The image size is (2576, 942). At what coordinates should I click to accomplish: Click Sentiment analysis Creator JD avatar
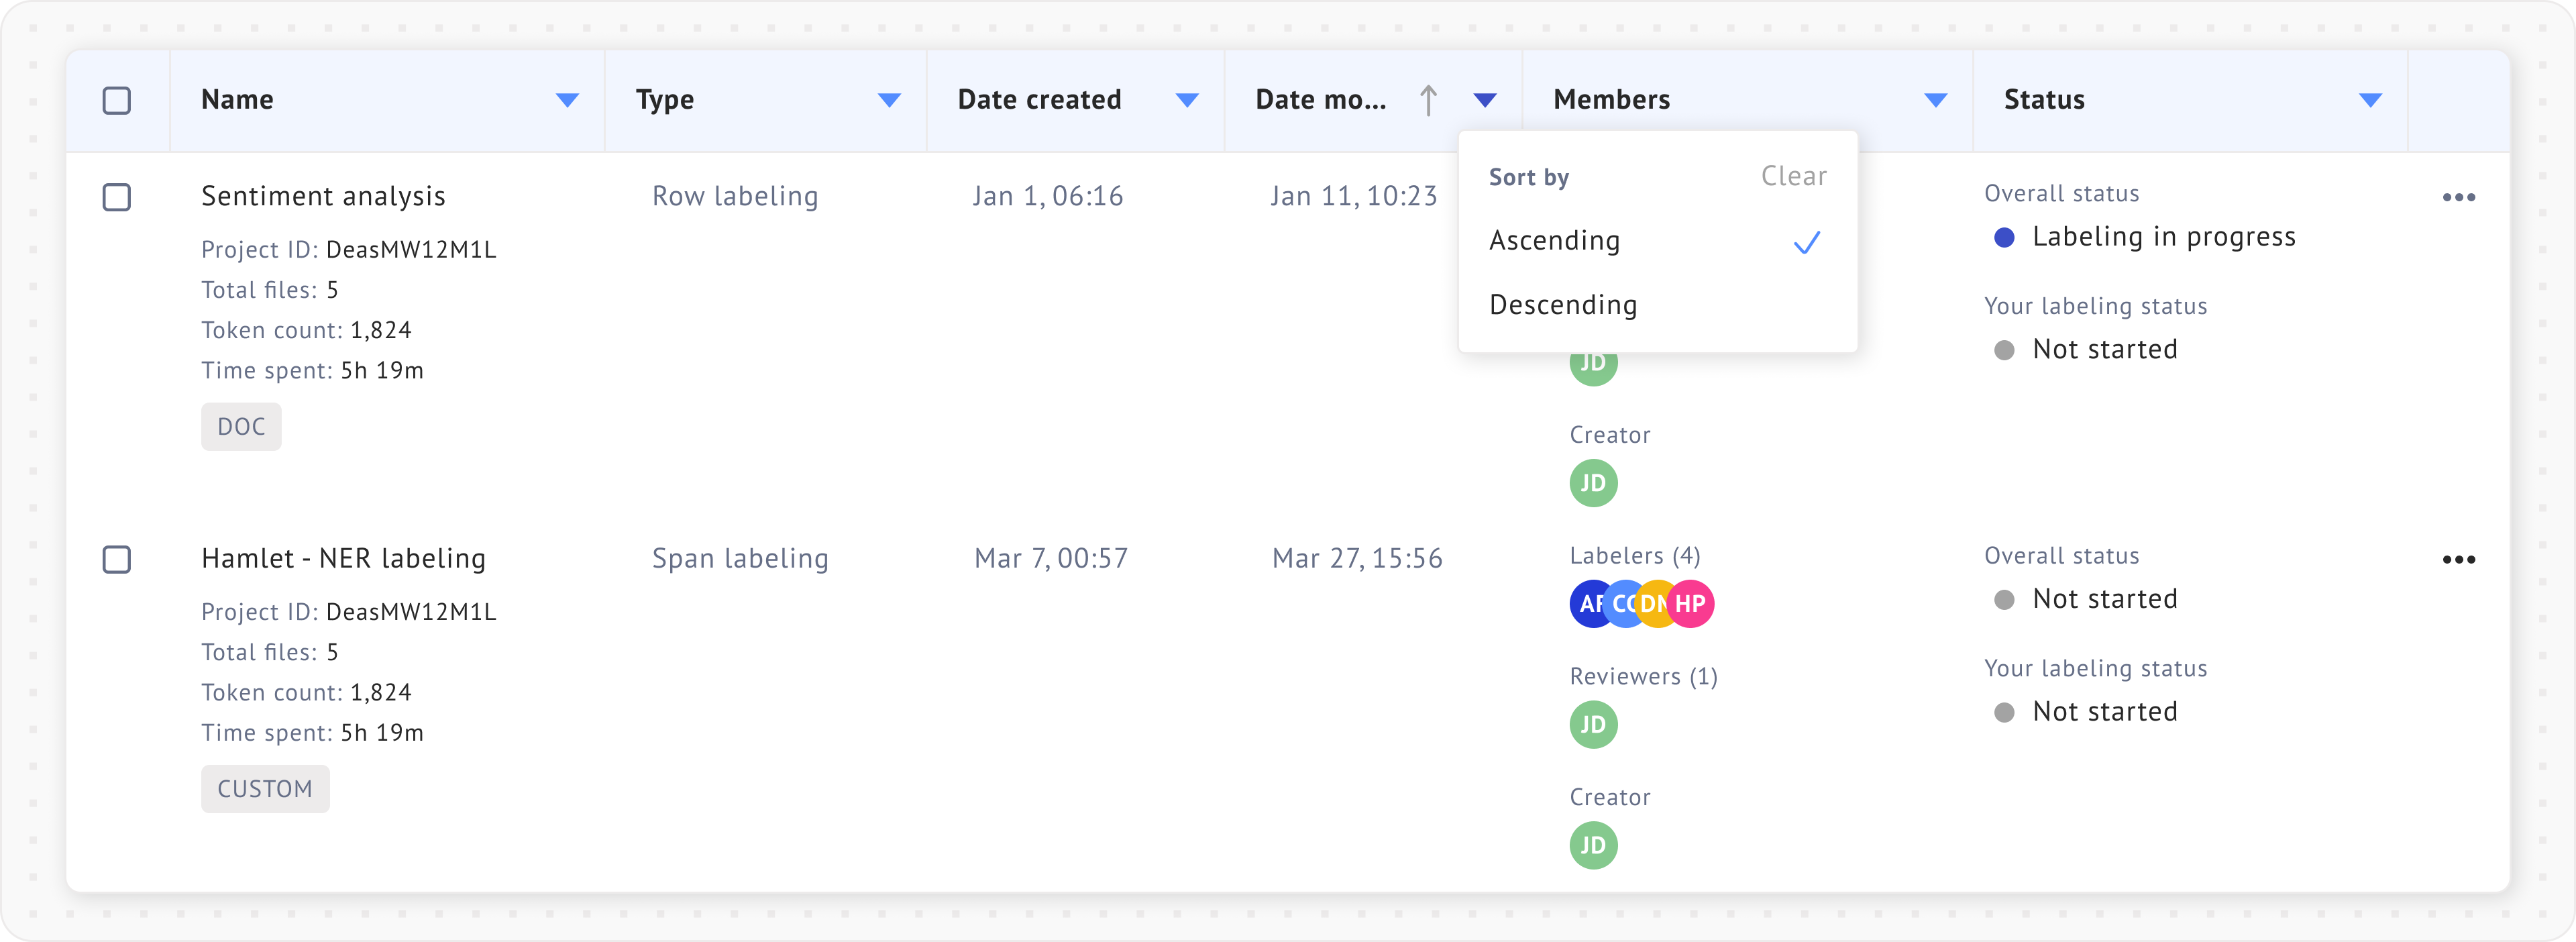pos(1593,483)
